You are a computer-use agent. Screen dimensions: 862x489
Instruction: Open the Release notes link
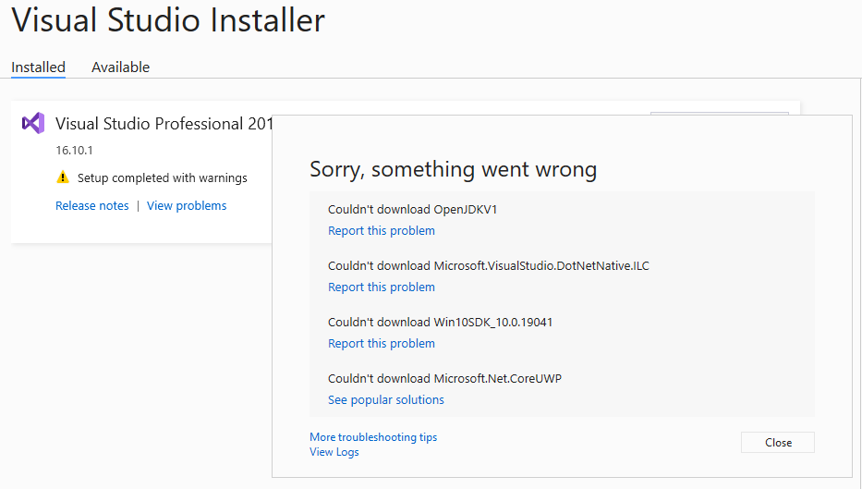(x=91, y=206)
